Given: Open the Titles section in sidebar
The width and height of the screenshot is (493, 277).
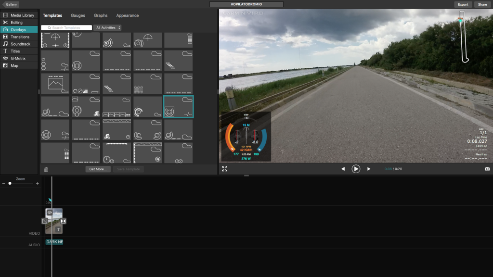Looking at the screenshot, I should pyautogui.click(x=19, y=51).
